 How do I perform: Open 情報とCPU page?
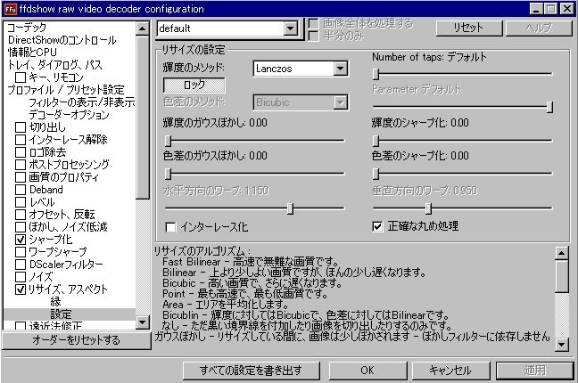(32, 53)
